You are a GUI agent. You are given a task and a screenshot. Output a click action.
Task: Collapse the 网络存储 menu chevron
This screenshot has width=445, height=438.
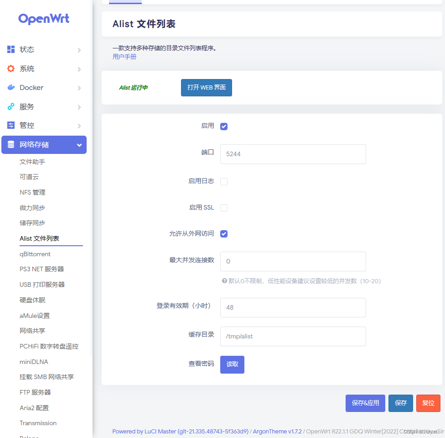79,145
